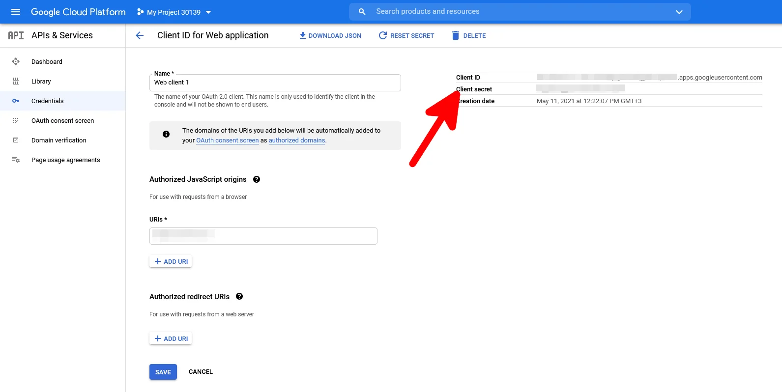This screenshot has height=392, width=782.
Task: Click the Client ID label
Action: point(468,78)
